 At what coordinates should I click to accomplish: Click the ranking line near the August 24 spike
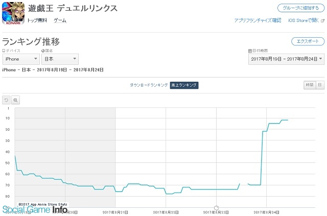262,153
